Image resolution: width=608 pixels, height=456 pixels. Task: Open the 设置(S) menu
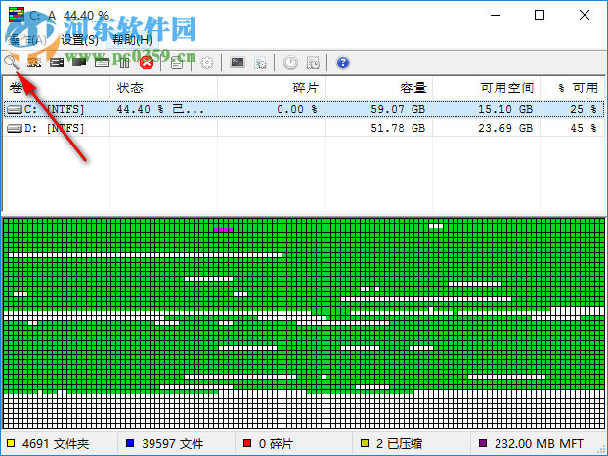[79, 39]
